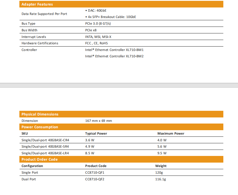Click the Single/Dual-port 40GBASE-CR4 row label
238x195 pixels.
click(x=45, y=140)
